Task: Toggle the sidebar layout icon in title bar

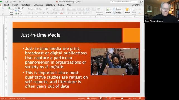Action: [7, 2]
